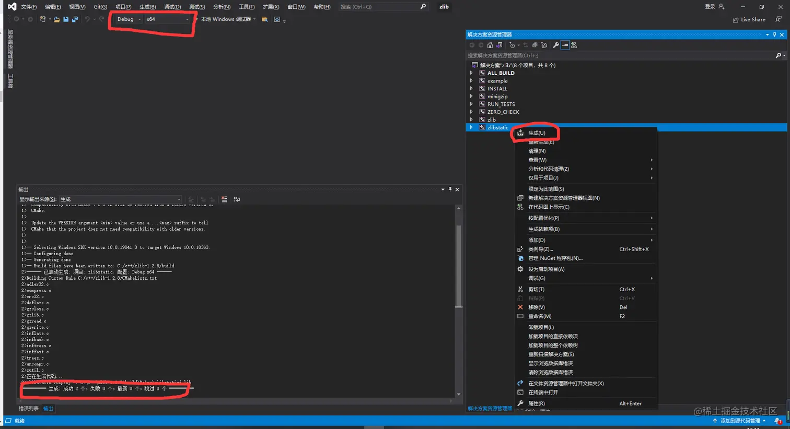Click the notification bell in status bar
The width and height of the screenshot is (790, 429).
[778, 421]
